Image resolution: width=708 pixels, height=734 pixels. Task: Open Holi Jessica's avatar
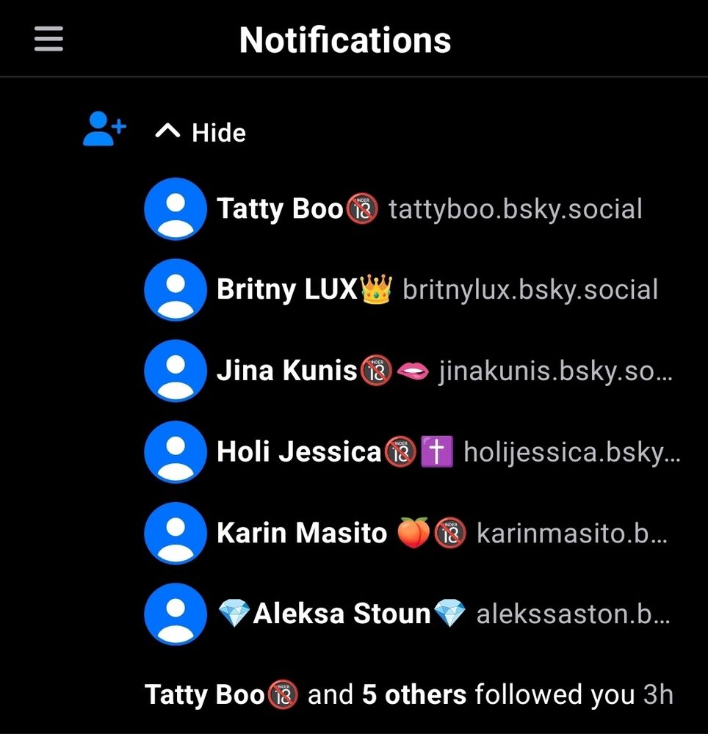(x=176, y=451)
